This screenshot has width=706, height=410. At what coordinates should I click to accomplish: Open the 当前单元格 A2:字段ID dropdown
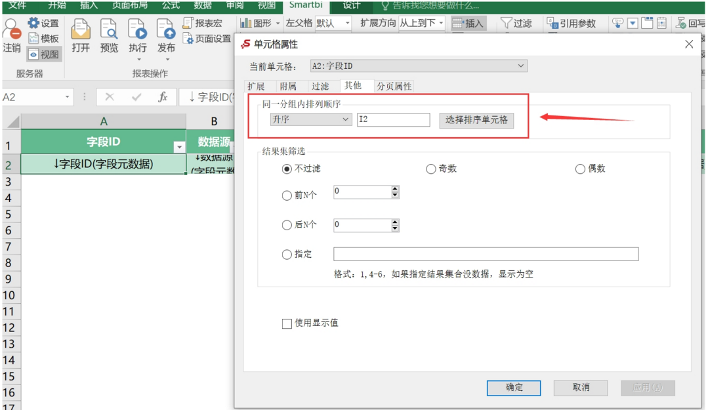(419, 66)
